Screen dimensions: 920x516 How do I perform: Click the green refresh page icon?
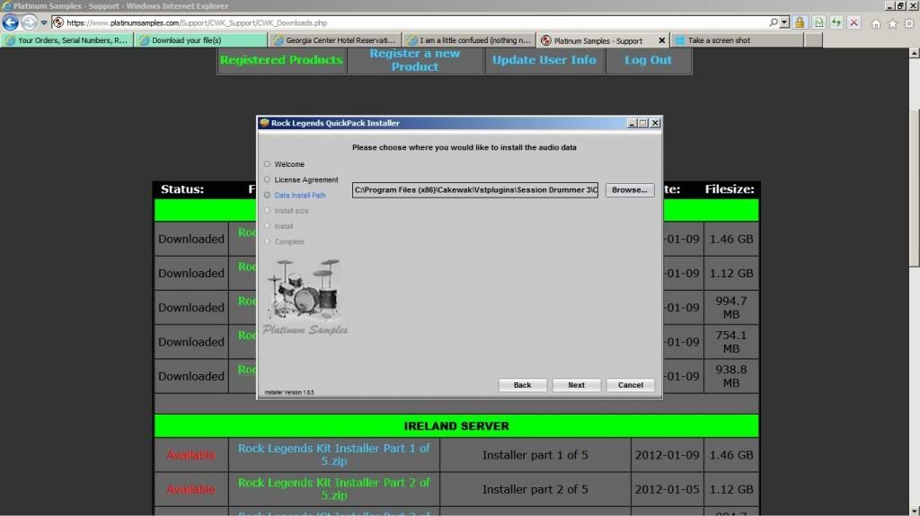click(x=836, y=22)
